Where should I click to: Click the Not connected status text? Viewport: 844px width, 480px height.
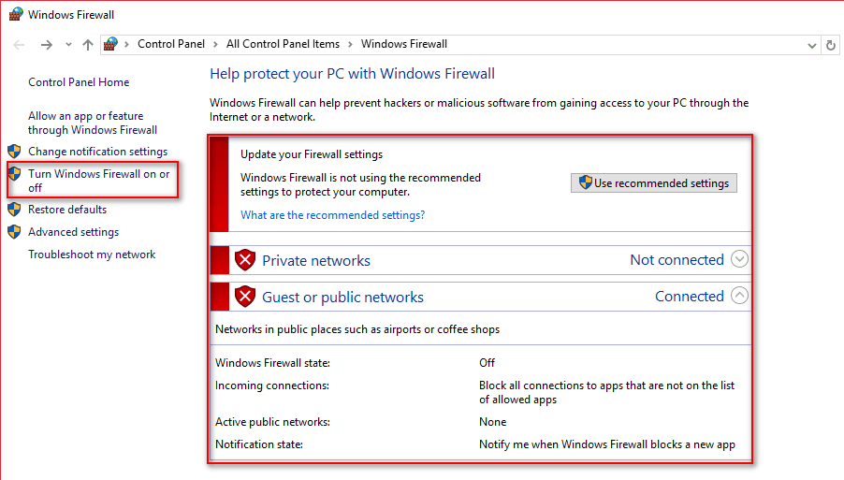point(677,260)
